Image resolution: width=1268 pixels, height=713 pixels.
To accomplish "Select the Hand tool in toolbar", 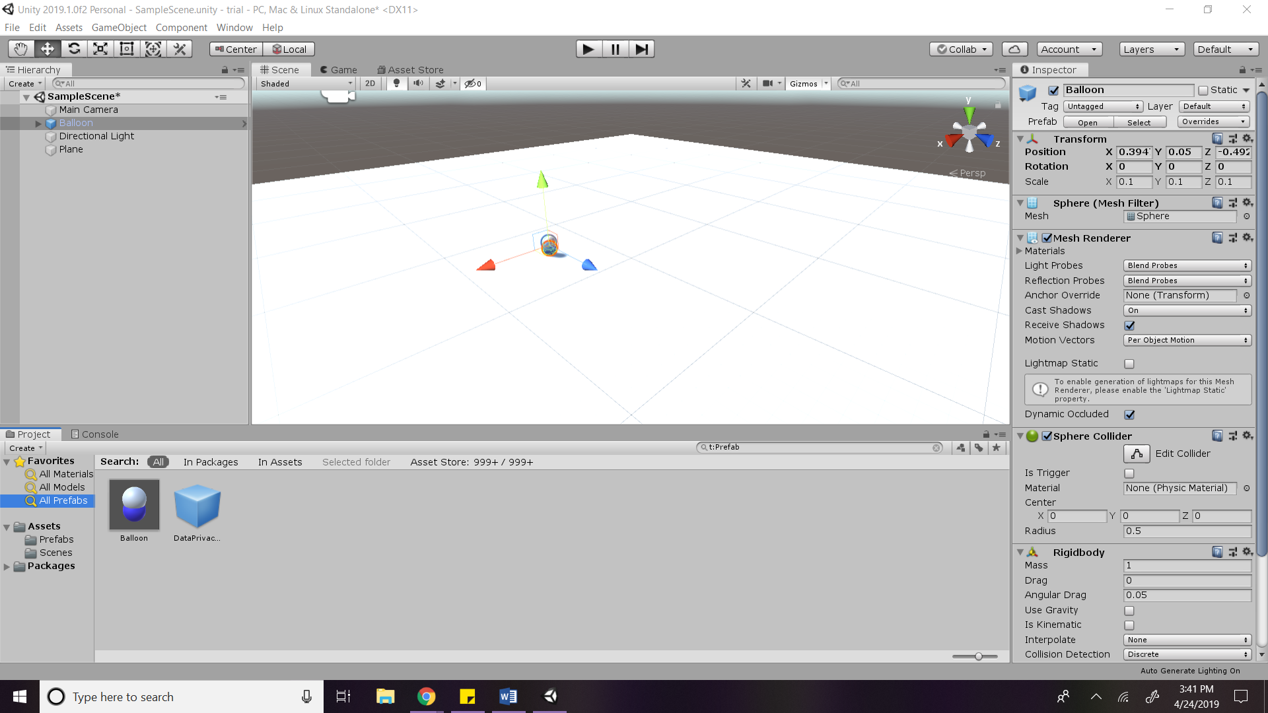I will click(20, 49).
